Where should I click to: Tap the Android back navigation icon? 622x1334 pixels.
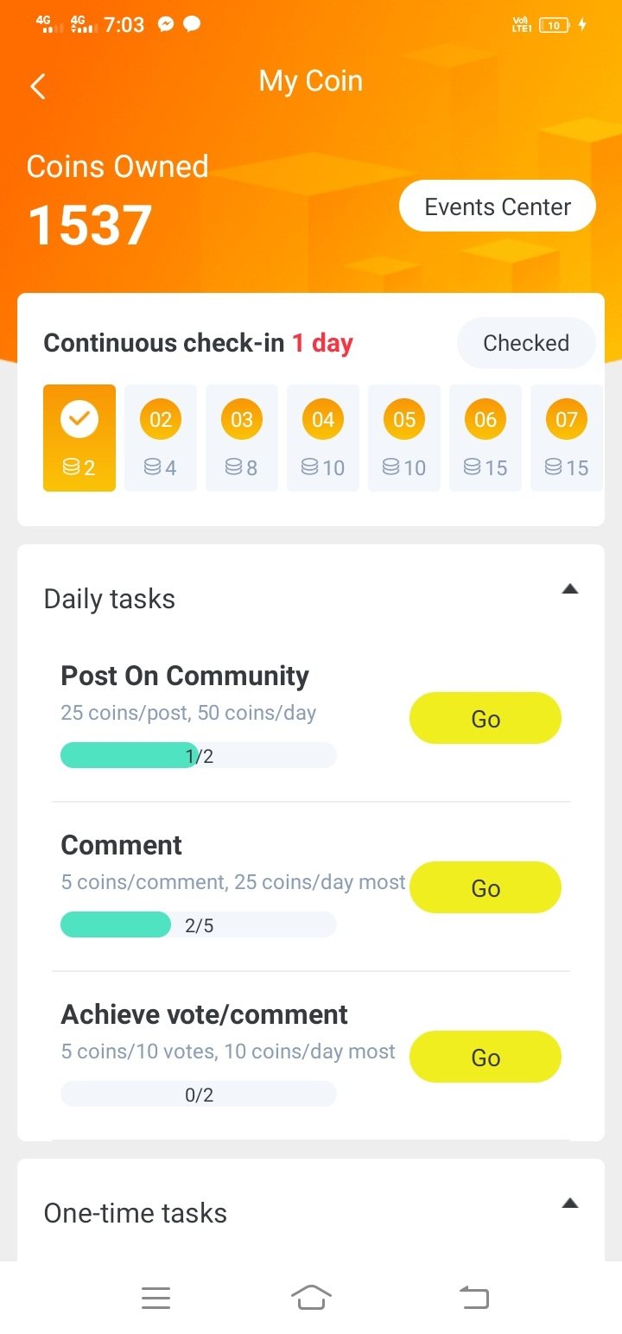tap(473, 1297)
